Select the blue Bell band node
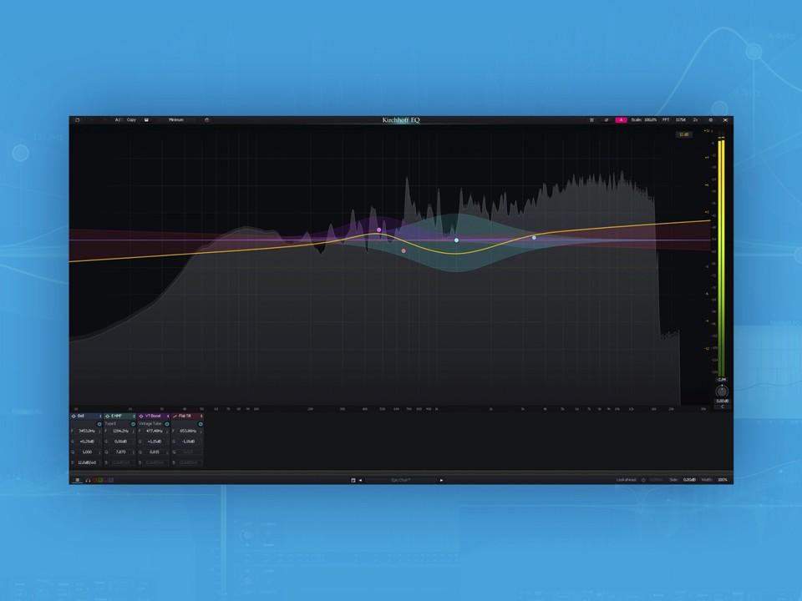Viewport: 802px width, 601px height. 534,238
